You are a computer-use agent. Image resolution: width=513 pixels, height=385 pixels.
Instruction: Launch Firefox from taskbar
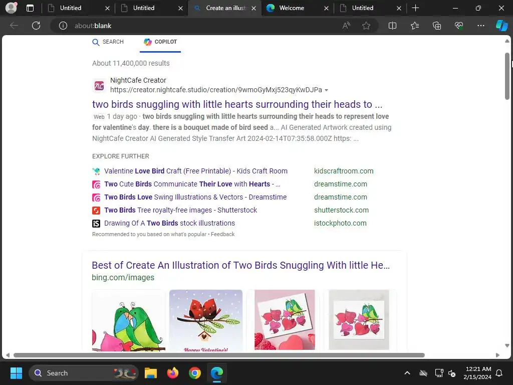[x=173, y=373]
